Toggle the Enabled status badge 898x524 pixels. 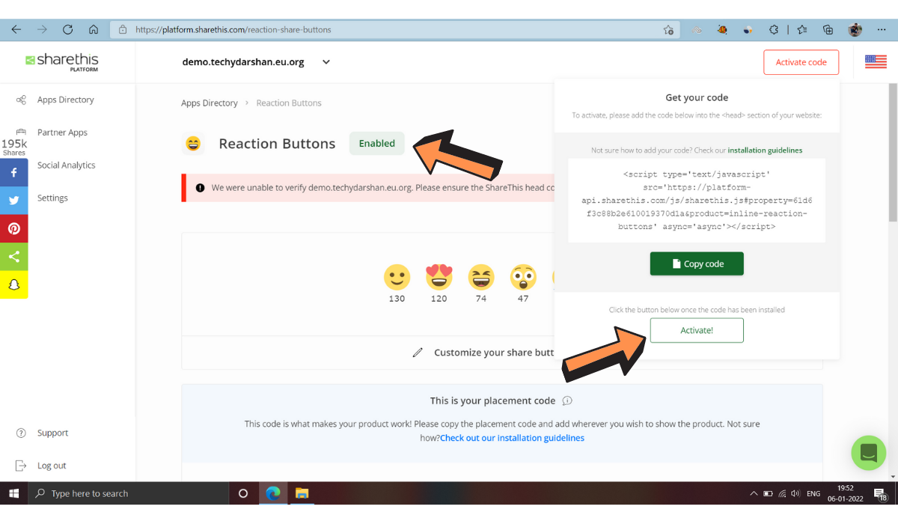(377, 144)
